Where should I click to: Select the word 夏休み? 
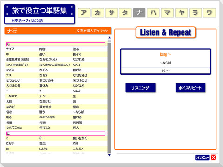(44, 86)
